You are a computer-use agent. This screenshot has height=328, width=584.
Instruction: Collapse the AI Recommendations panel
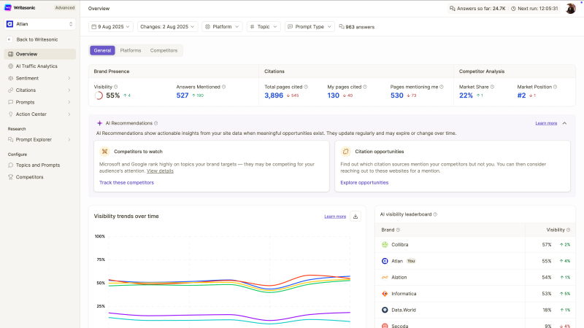[564, 123]
